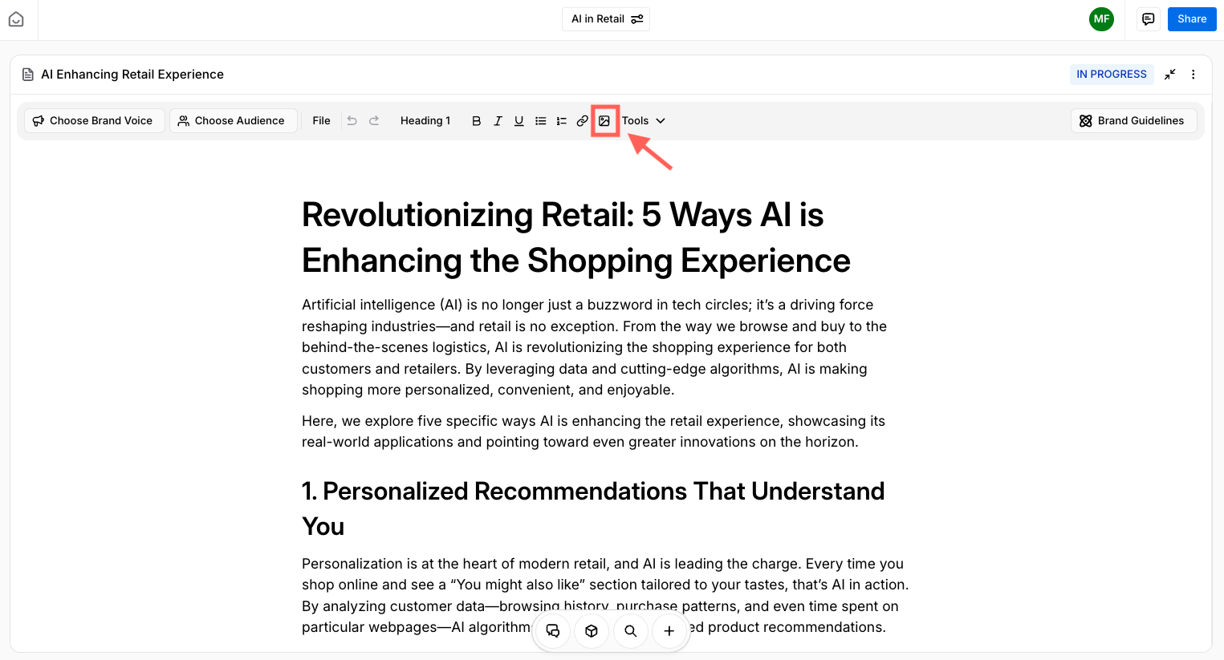1224x660 pixels.
Task: Click the home icon in the top left corner
Action: coord(16,18)
